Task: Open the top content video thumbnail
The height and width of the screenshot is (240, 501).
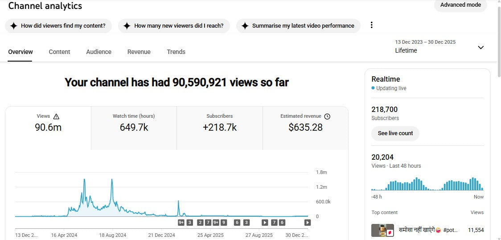Action: point(382,230)
